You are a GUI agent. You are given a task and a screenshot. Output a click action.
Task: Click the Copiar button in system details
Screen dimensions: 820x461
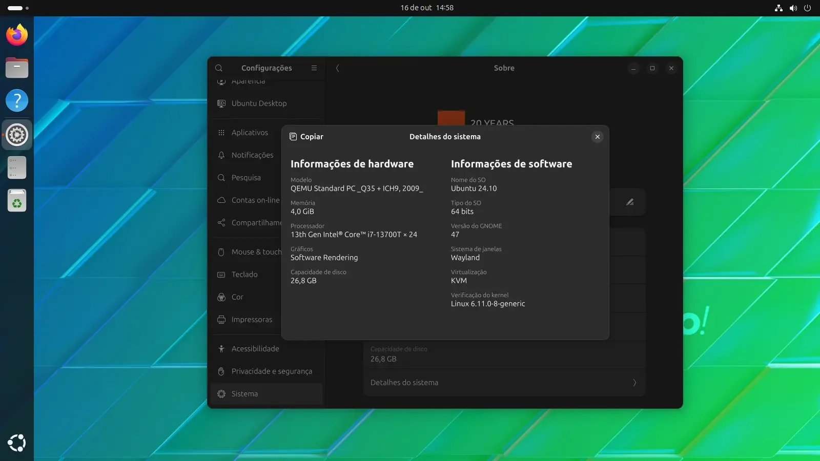coord(306,137)
